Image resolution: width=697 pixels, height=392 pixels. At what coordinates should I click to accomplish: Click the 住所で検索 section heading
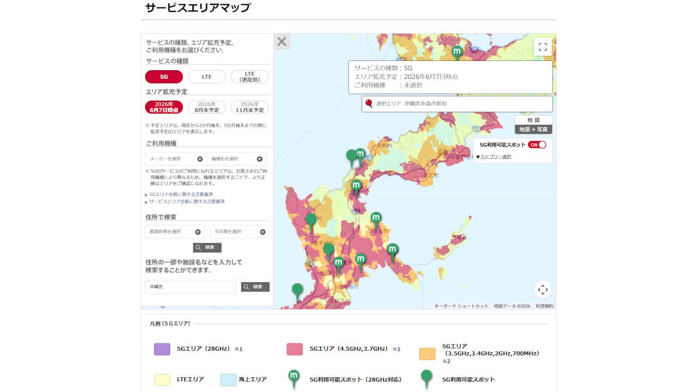click(x=161, y=217)
